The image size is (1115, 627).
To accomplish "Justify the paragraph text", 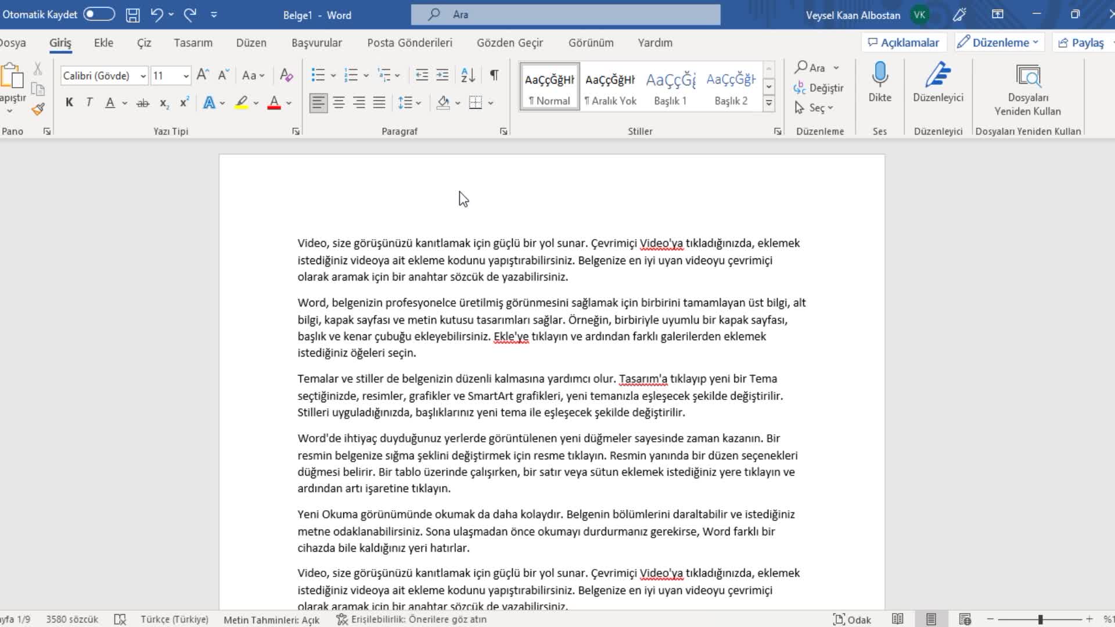I will (x=379, y=103).
